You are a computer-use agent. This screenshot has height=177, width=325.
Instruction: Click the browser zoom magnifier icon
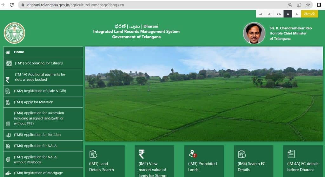pyautogui.click(x=290, y=5)
